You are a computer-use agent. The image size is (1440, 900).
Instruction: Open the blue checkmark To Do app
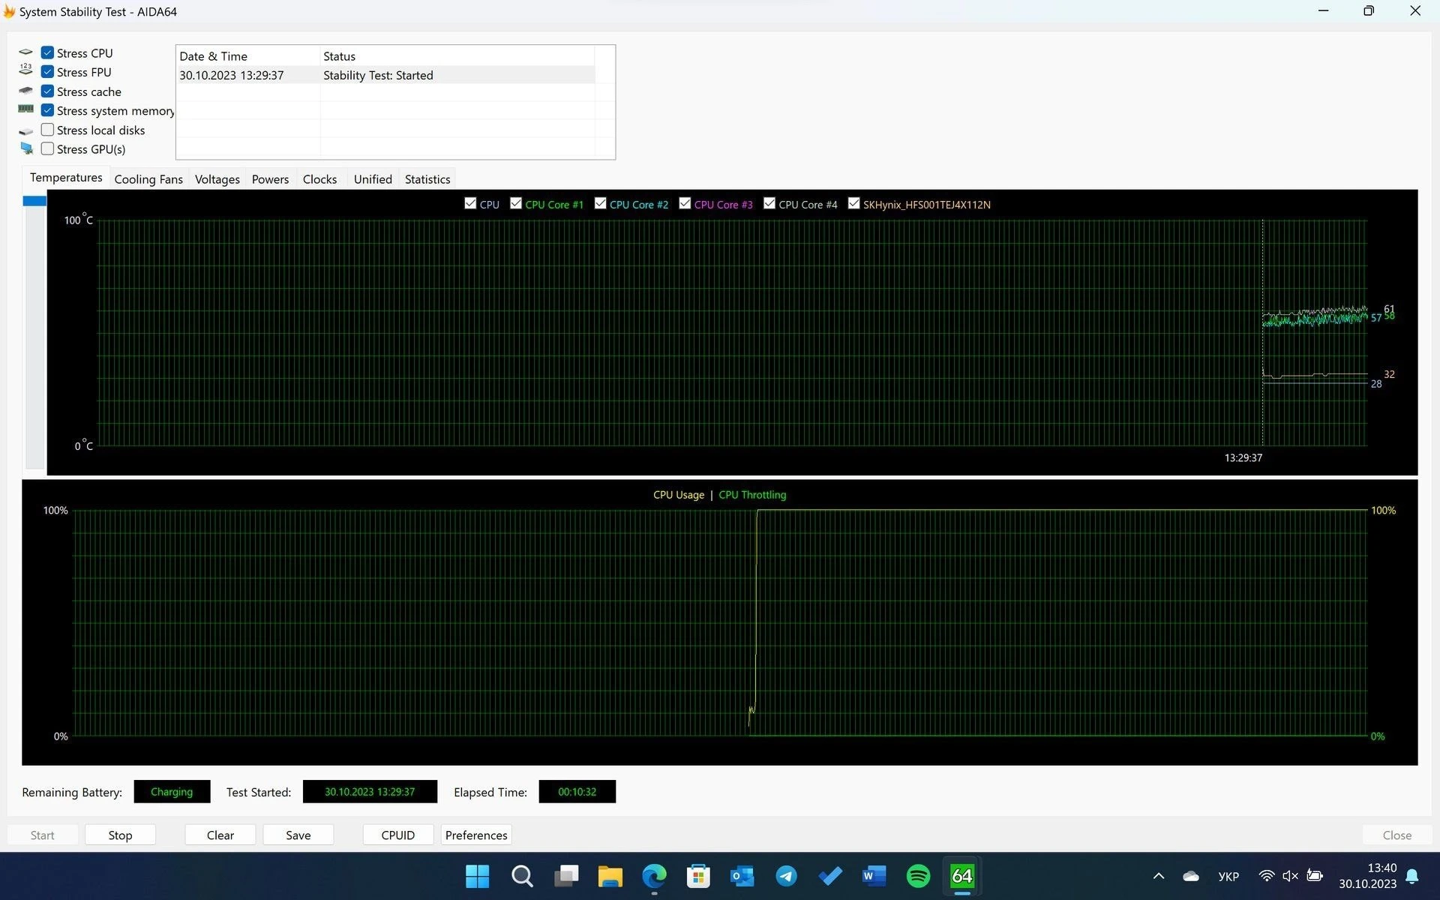tap(830, 876)
